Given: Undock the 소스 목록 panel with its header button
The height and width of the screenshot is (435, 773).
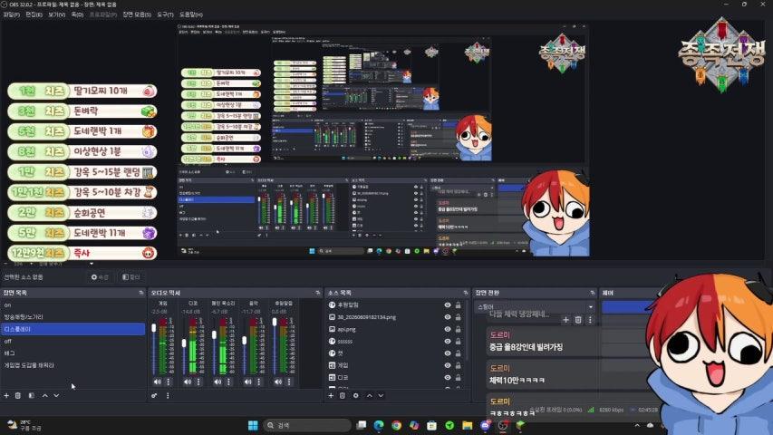Looking at the screenshot, I should coord(466,293).
